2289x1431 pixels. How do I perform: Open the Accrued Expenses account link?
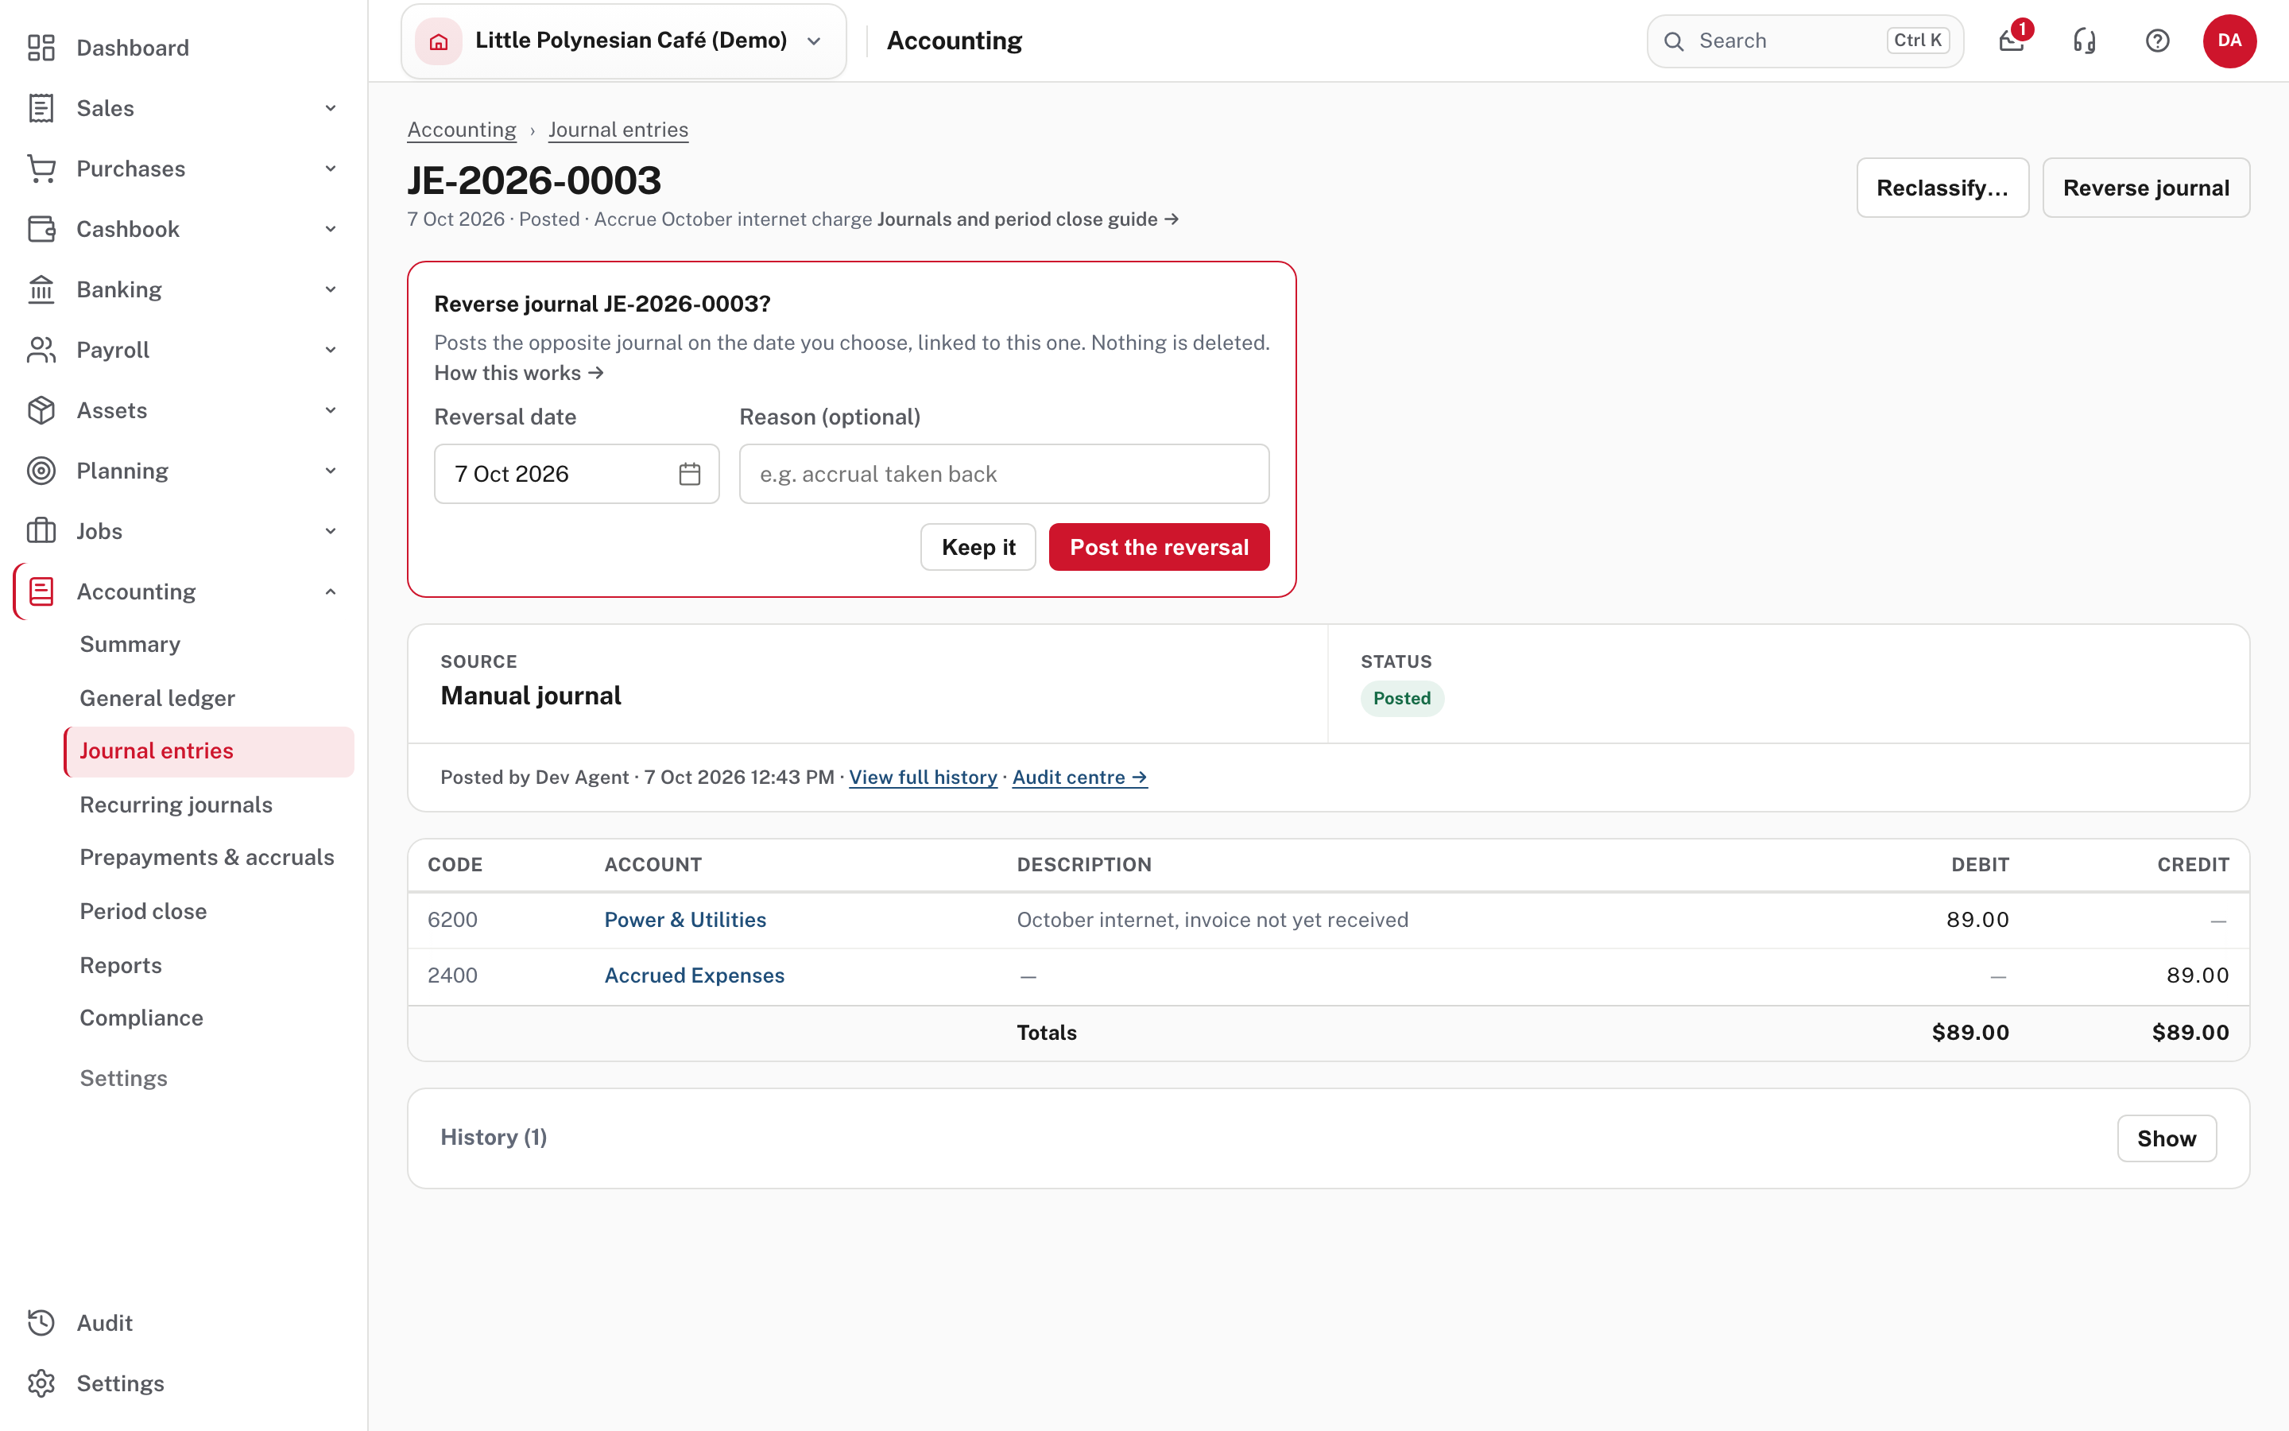[x=695, y=975]
